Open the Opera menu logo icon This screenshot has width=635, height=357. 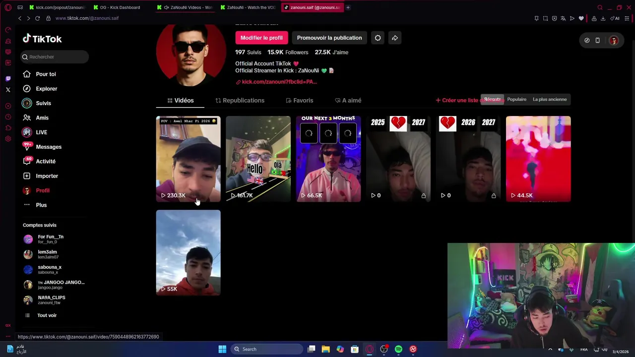pyautogui.click(x=8, y=7)
